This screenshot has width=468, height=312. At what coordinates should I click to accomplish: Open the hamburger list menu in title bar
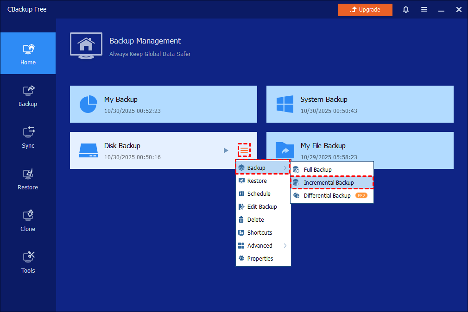click(424, 10)
